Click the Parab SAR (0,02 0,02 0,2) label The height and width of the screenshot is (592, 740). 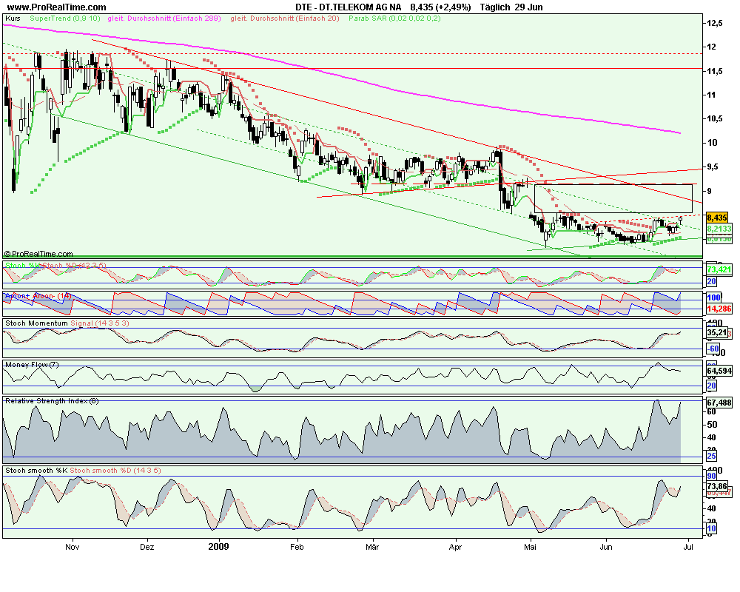click(x=394, y=18)
